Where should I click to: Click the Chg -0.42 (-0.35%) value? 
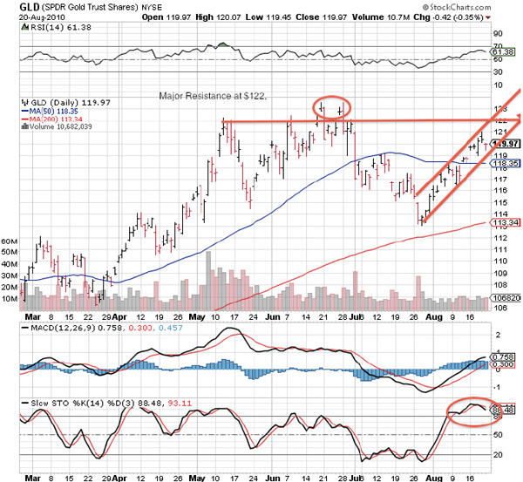click(449, 17)
